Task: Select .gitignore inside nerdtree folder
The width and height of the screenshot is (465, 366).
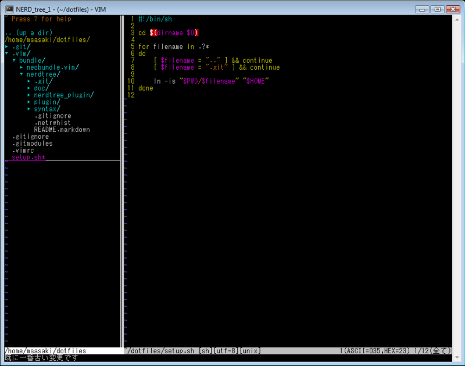Action: tap(52, 116)
